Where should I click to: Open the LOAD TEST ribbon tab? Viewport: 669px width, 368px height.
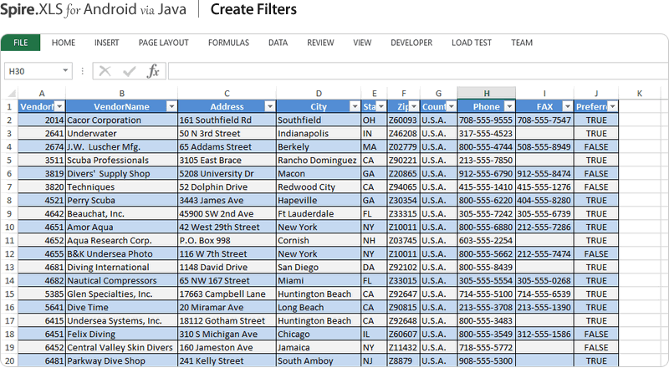coord(472,43)
